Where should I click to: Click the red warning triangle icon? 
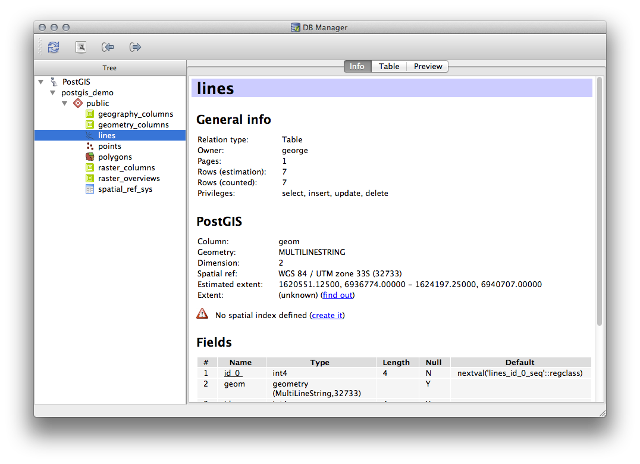pyautogui.click(x=202, y=314)
